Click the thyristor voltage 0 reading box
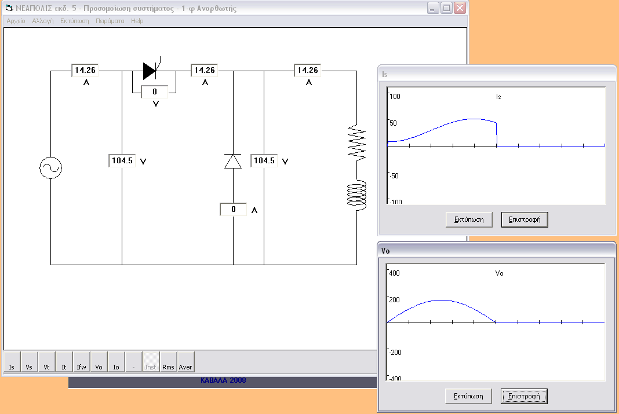 coord(154,91)
